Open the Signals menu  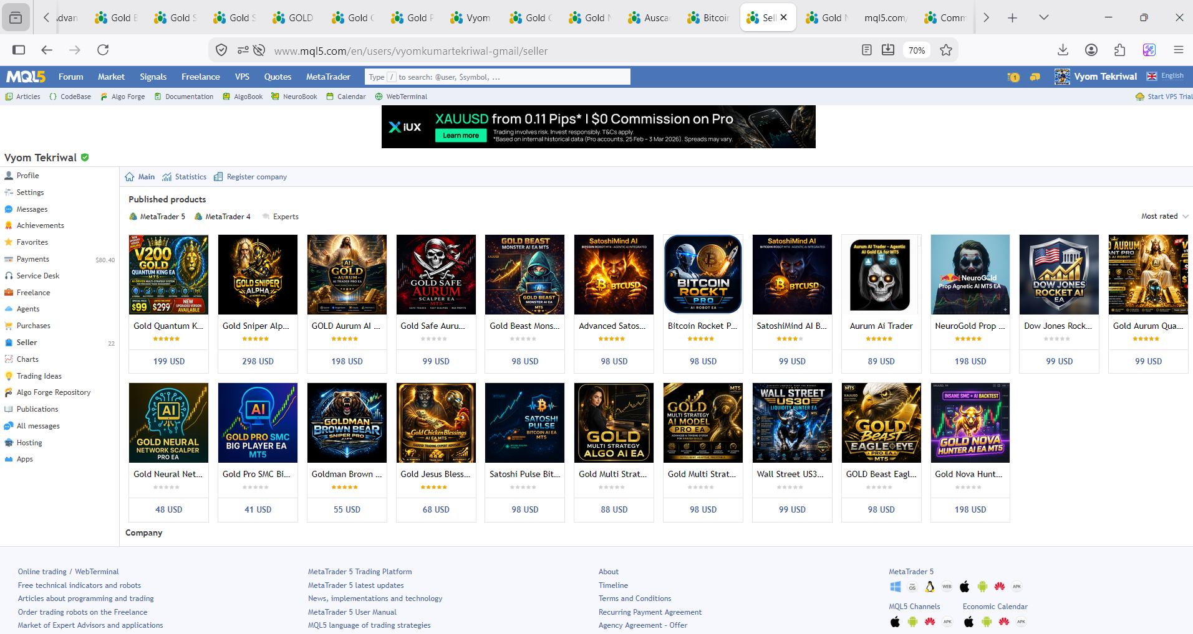pyautogui.click(x=153, y=77)
